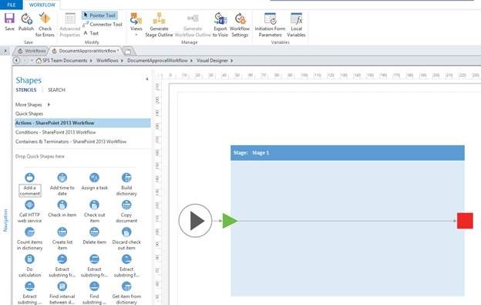Select the Check in item shape
481x305 pixels.
(x=62, y=208)
